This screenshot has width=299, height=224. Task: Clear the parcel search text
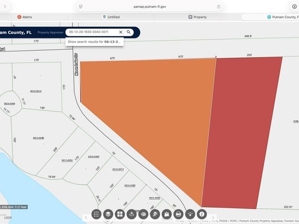(x=120, y=32)
